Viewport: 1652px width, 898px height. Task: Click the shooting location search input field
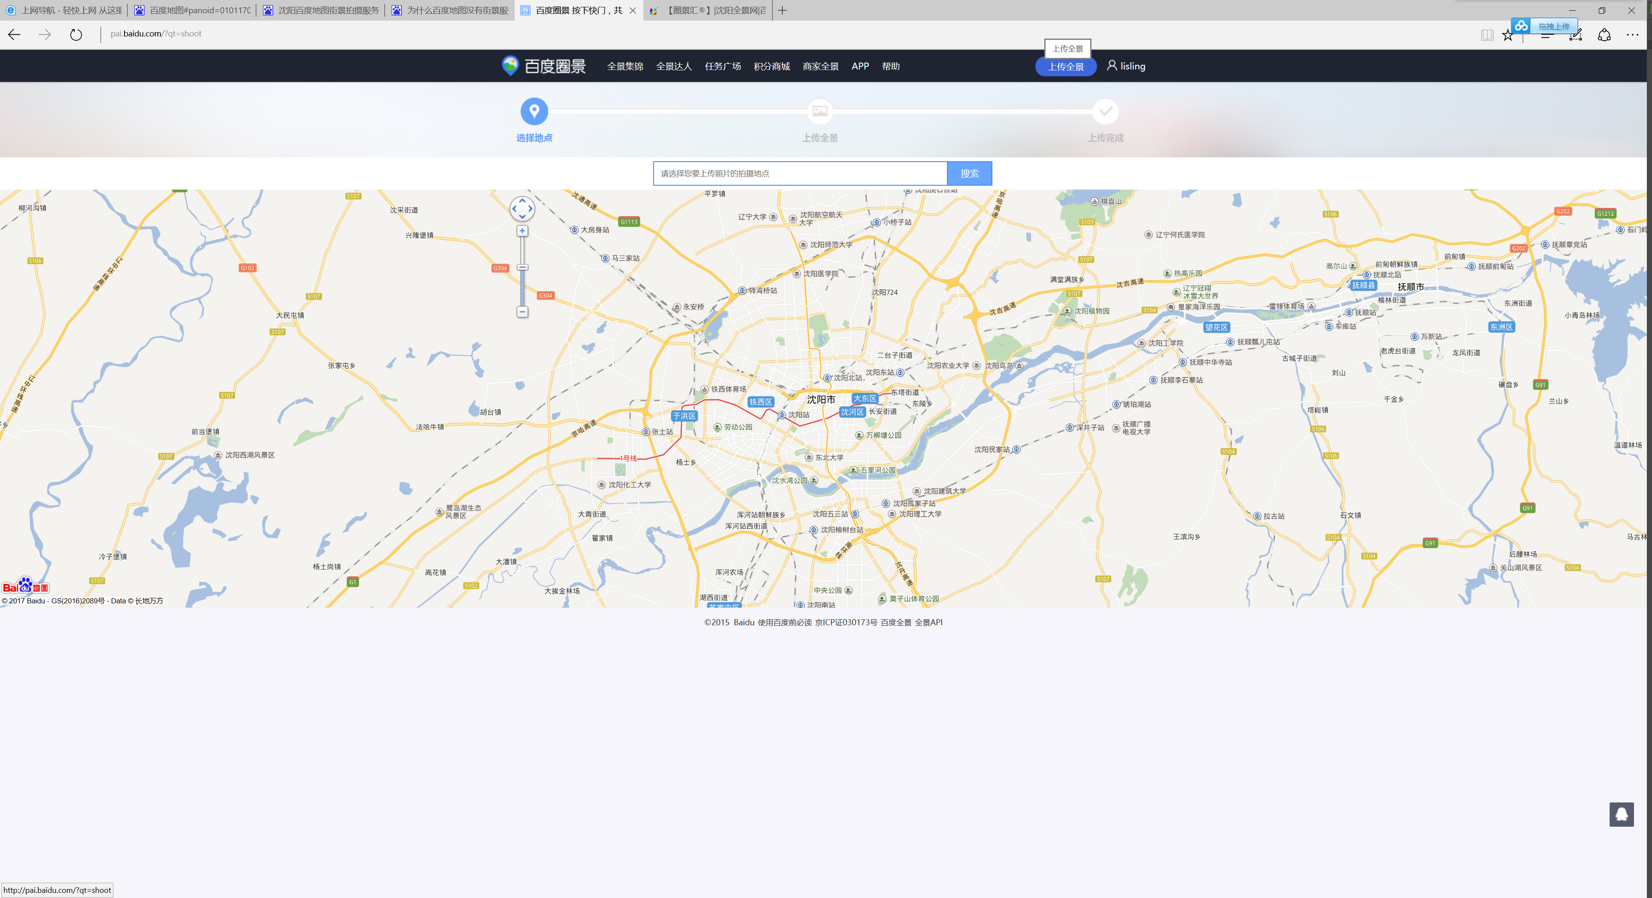click(800, 173)
